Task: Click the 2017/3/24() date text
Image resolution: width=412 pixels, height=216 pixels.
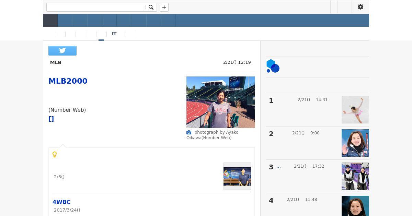Action: point(67,210)
